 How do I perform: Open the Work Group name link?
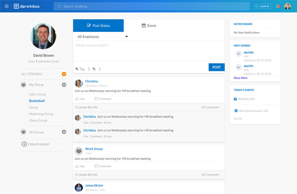[94, 149]
